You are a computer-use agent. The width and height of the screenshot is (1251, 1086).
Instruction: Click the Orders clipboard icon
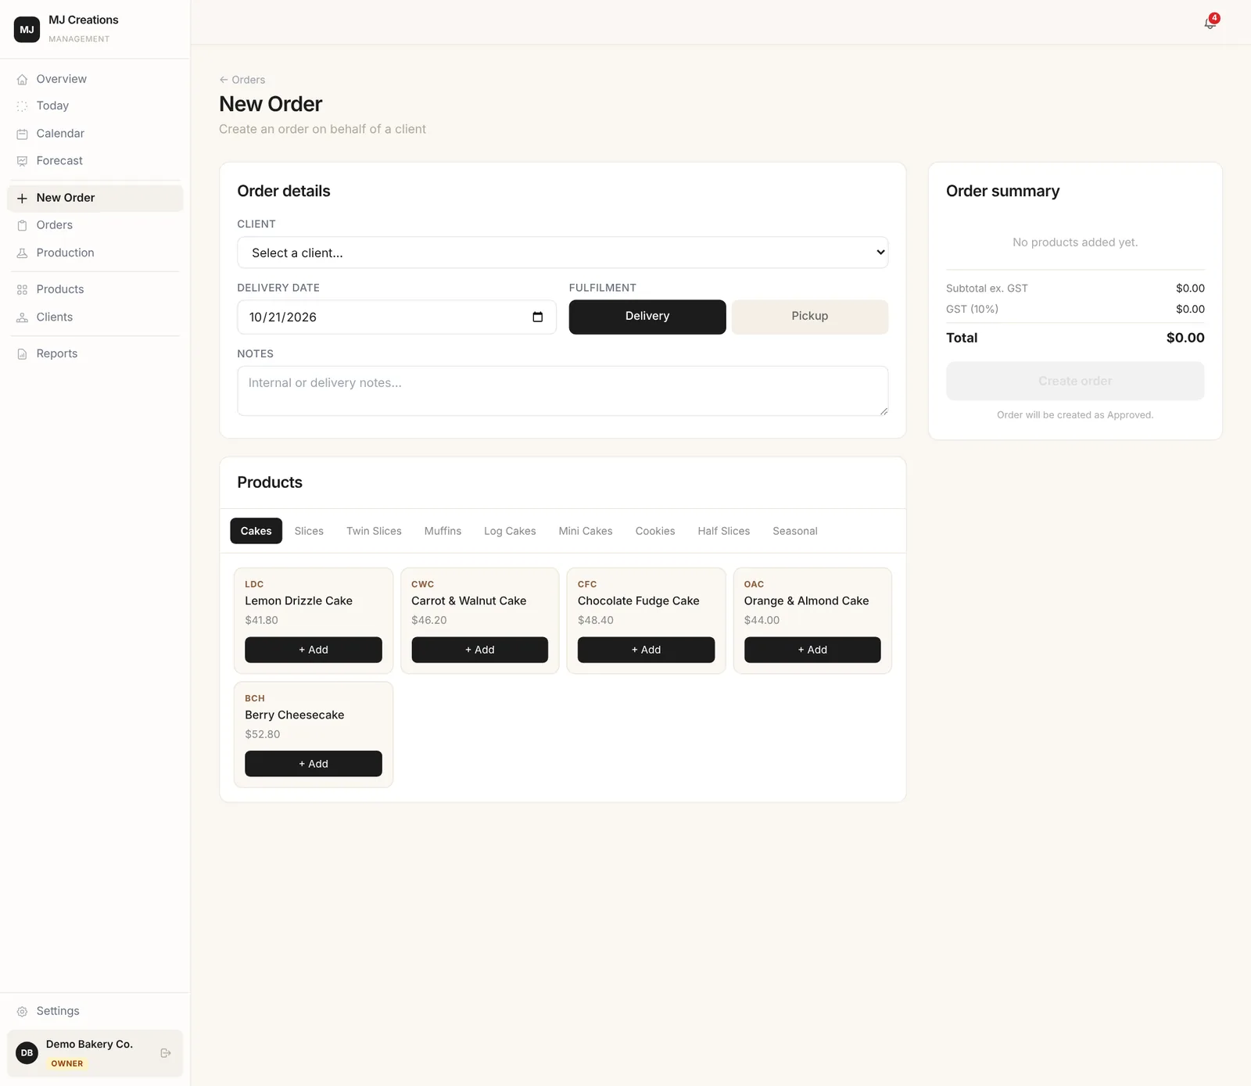22,225
